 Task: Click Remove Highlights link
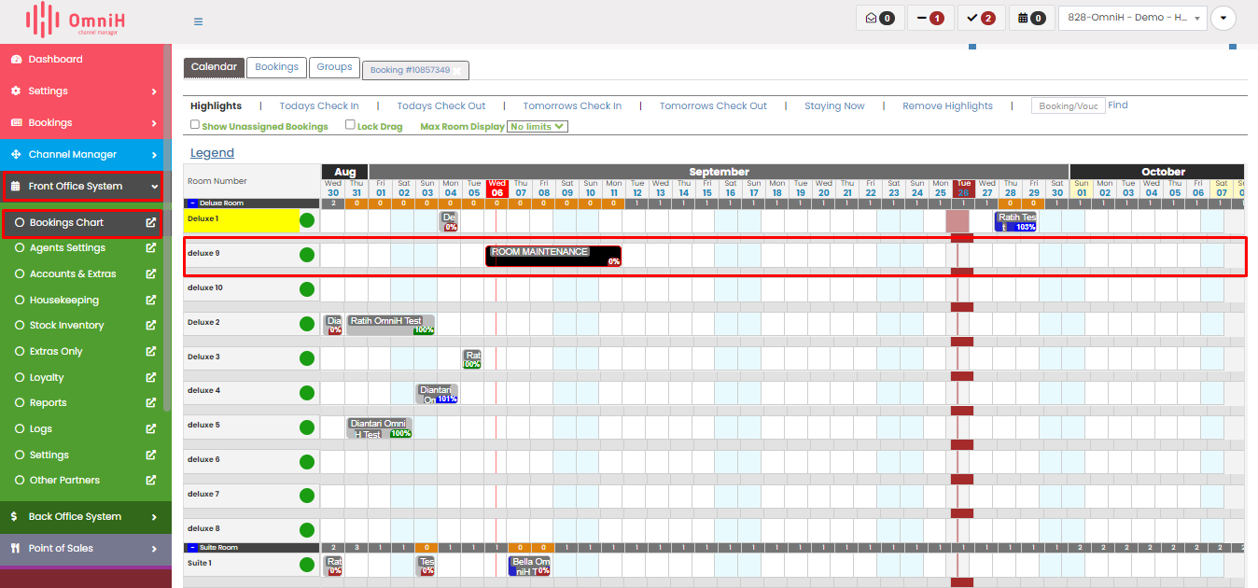point(947,106)
